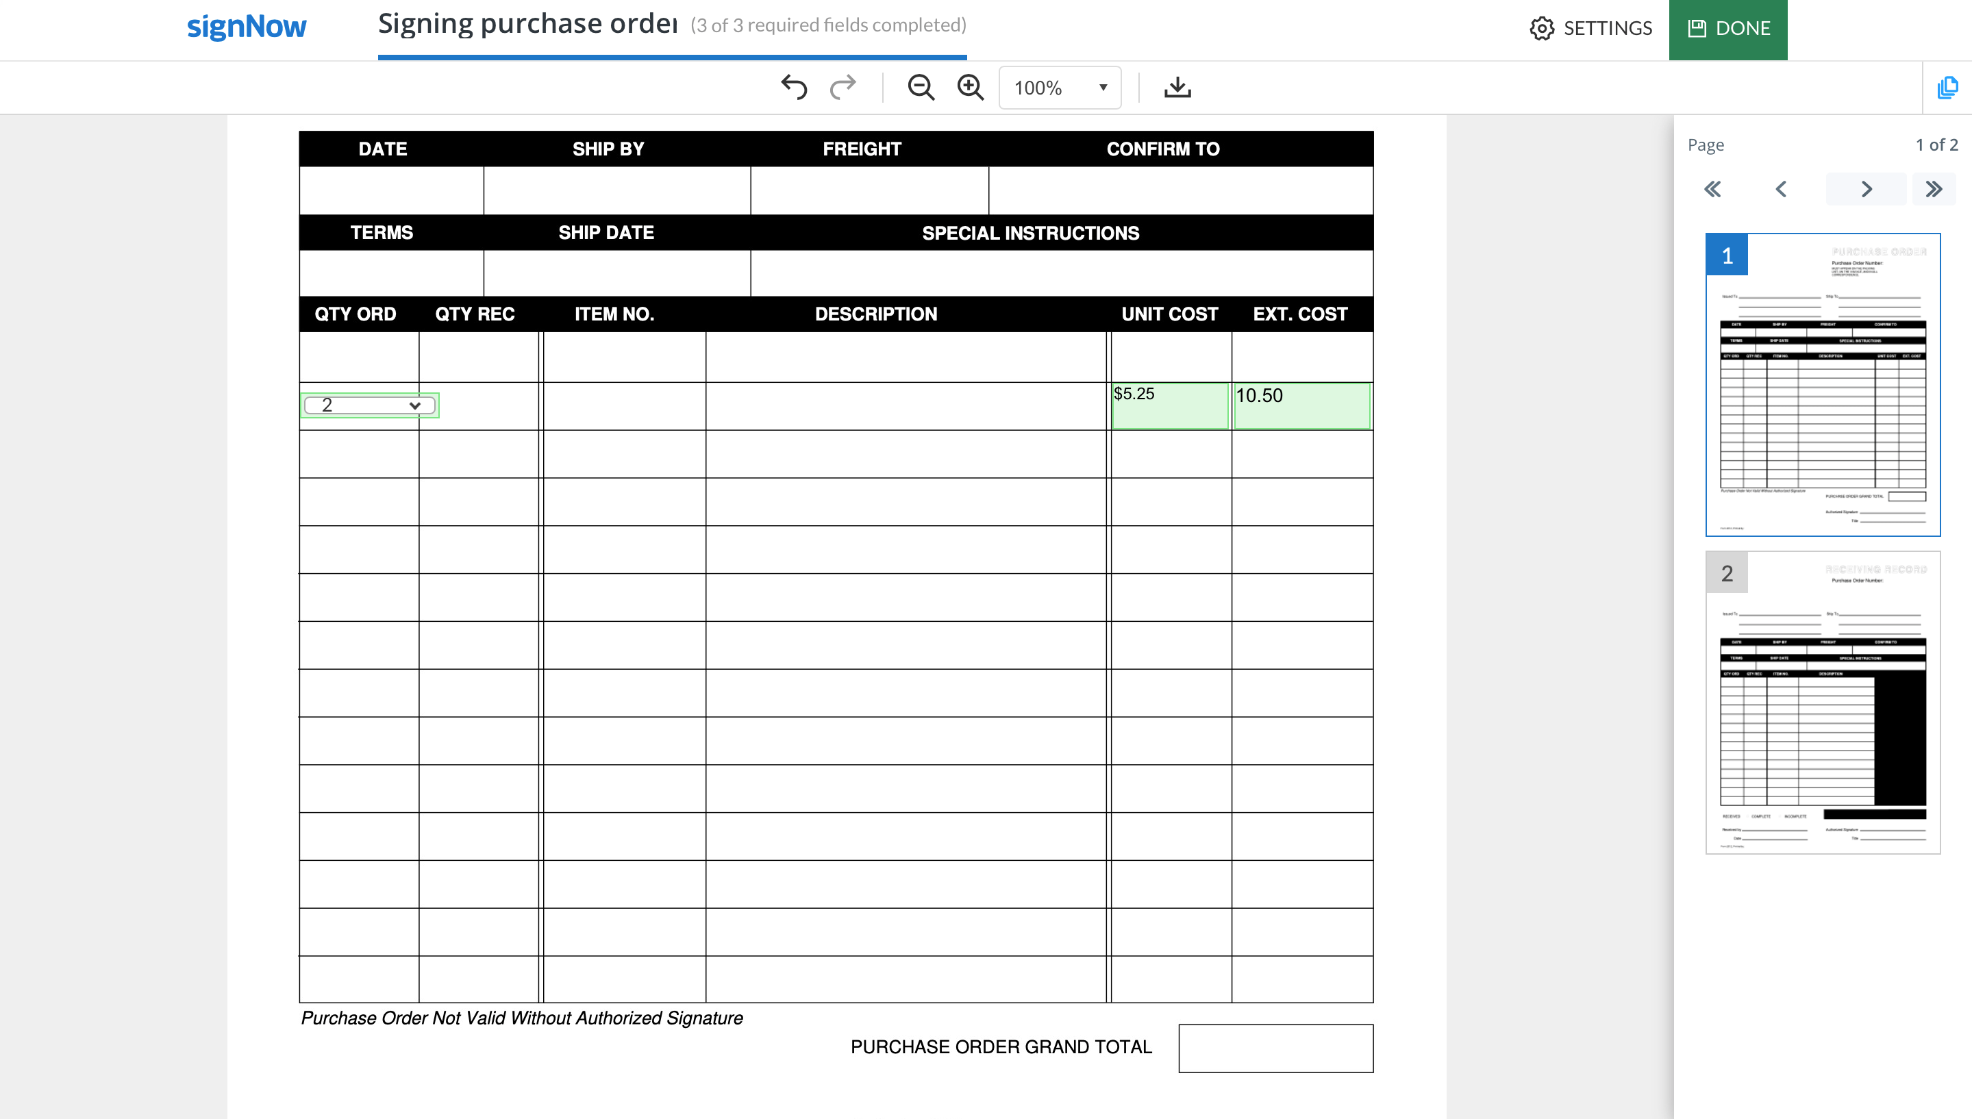This screenshot has height=1119, width=1972.
Task: Open the 100% zoom level dropdown
Action: click(x=1060, y=88)
